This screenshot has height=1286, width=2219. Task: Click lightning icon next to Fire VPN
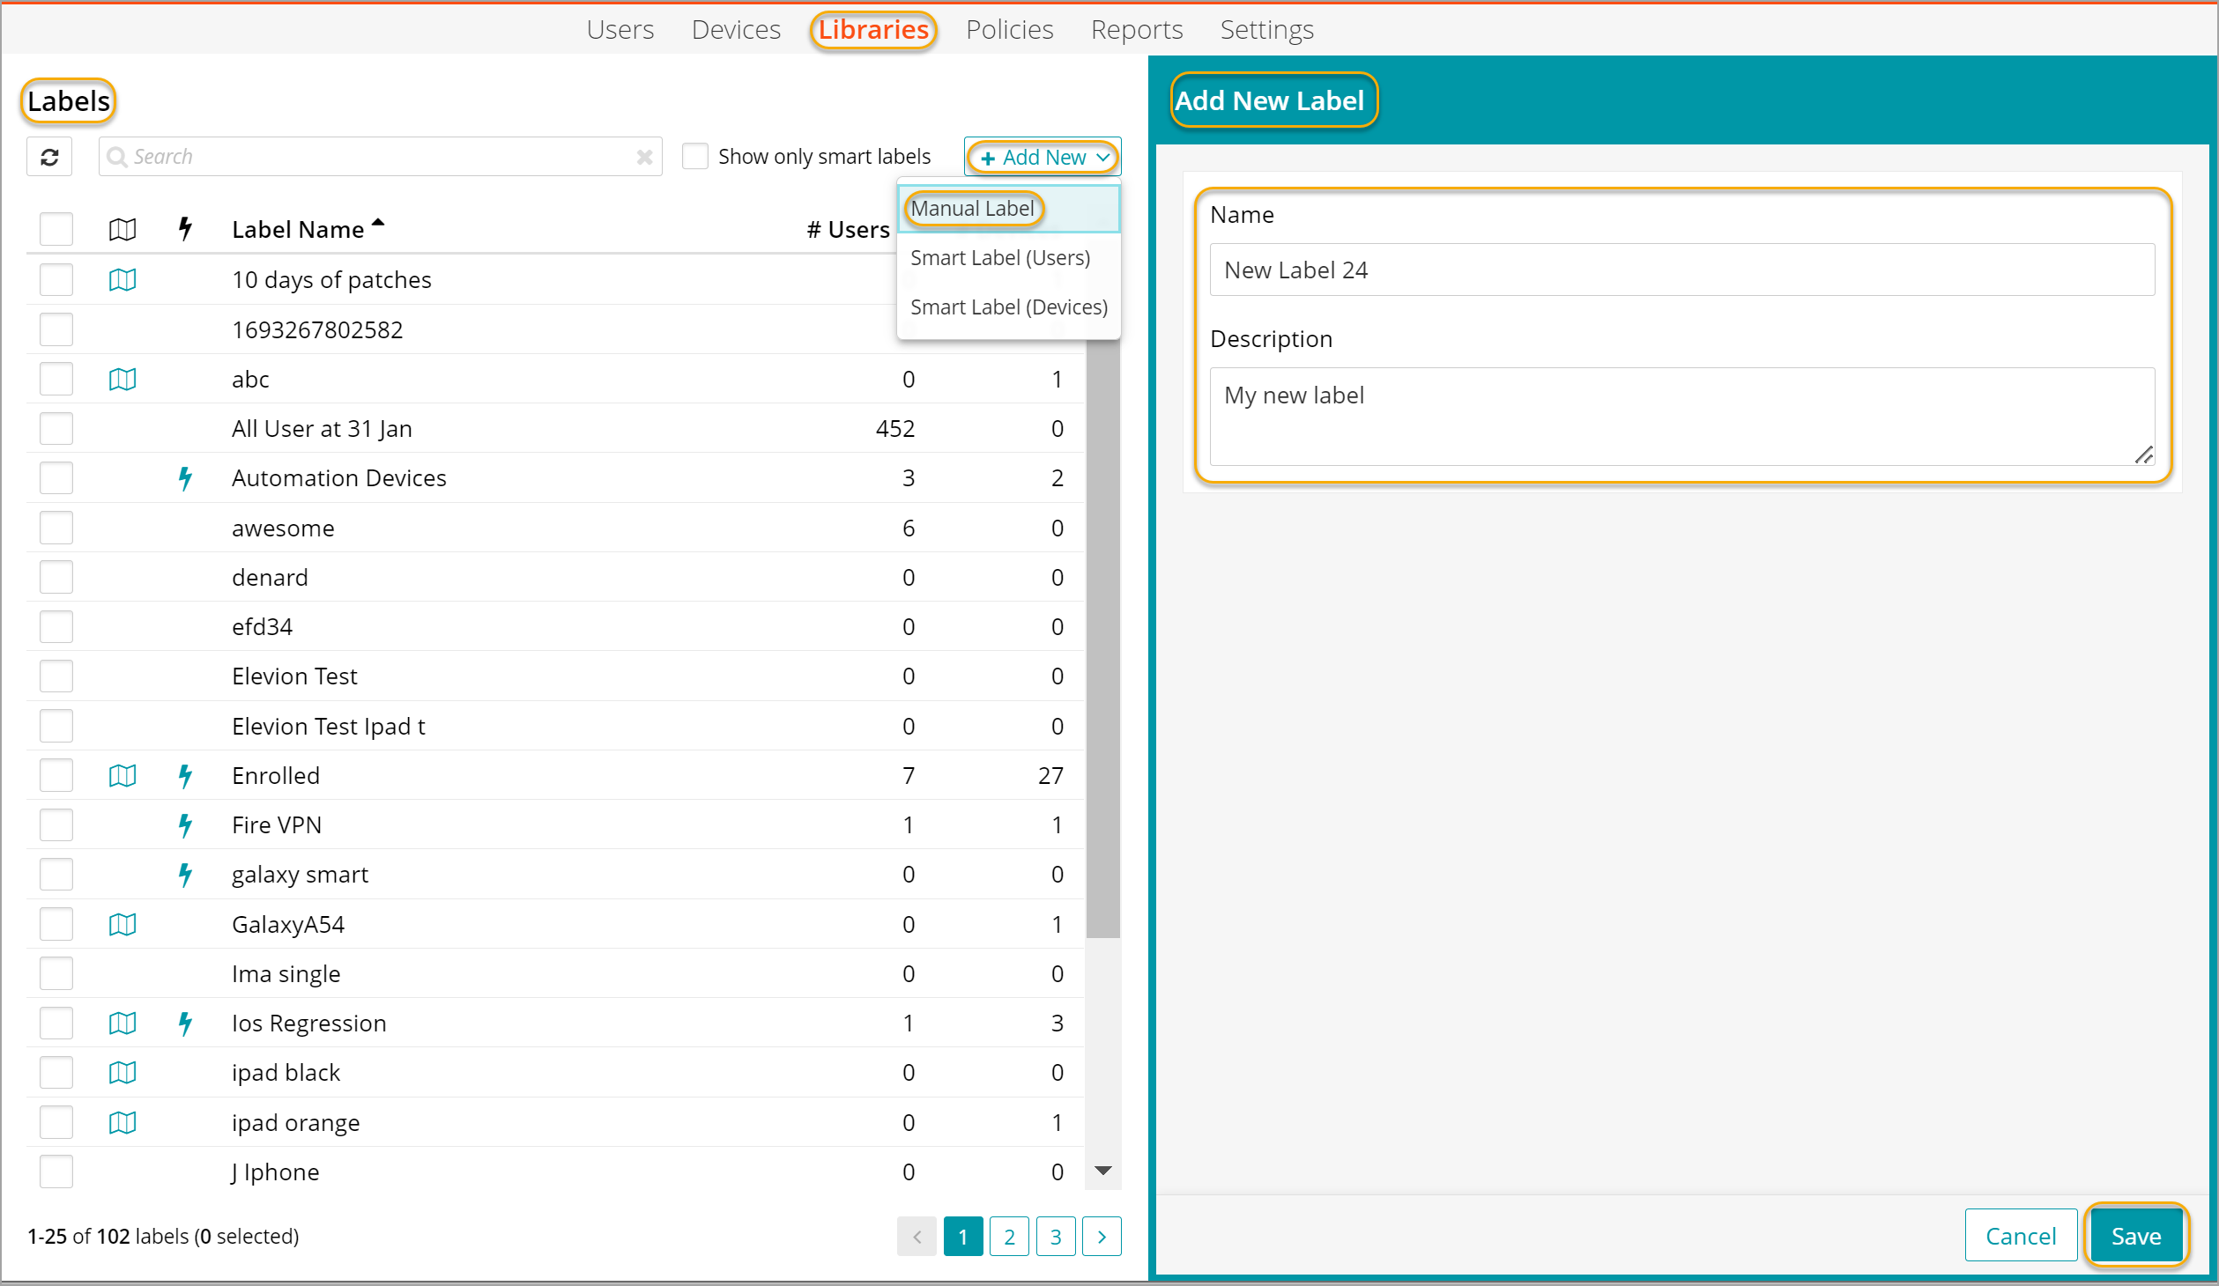(x=185, y=825)
